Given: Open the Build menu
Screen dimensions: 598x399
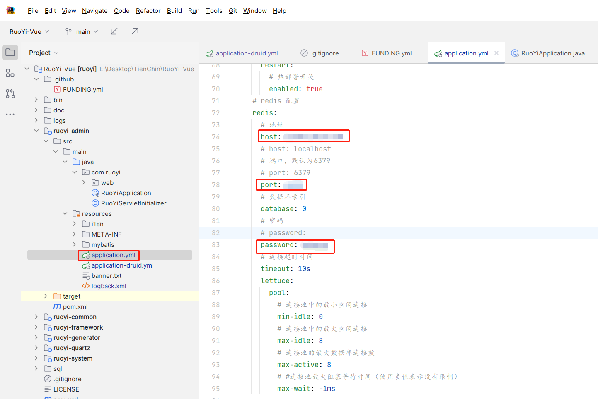Looking at the screenshot, I should click(174, 11).
